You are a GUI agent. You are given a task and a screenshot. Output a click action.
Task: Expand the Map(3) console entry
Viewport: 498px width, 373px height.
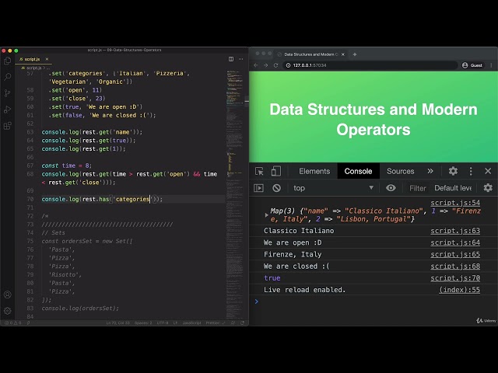(x=266, y=215)
